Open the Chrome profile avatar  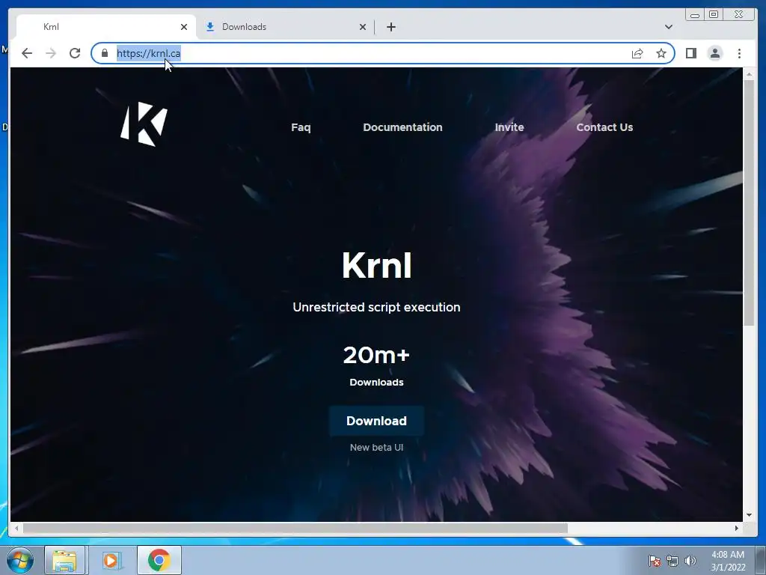click(714, 53)
